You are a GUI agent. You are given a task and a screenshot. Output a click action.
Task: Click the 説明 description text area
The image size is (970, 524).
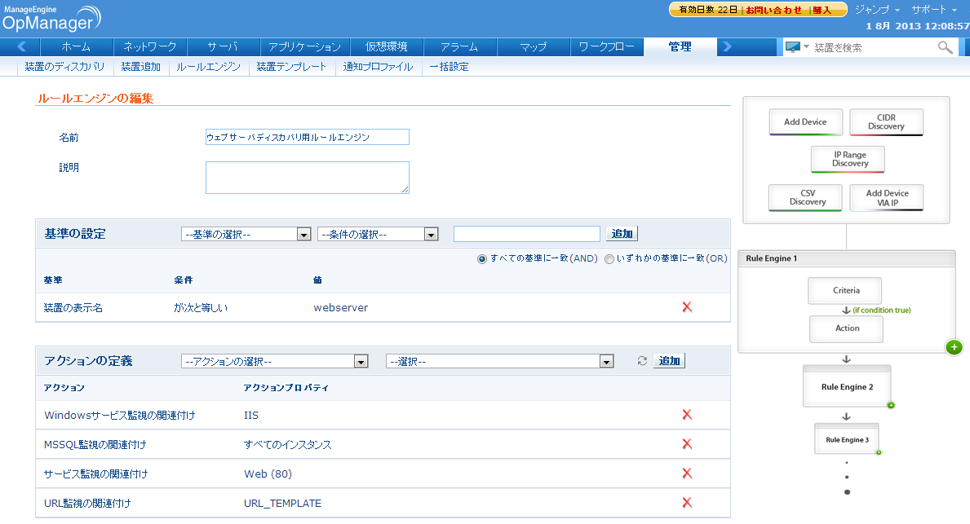pos(307,177)
